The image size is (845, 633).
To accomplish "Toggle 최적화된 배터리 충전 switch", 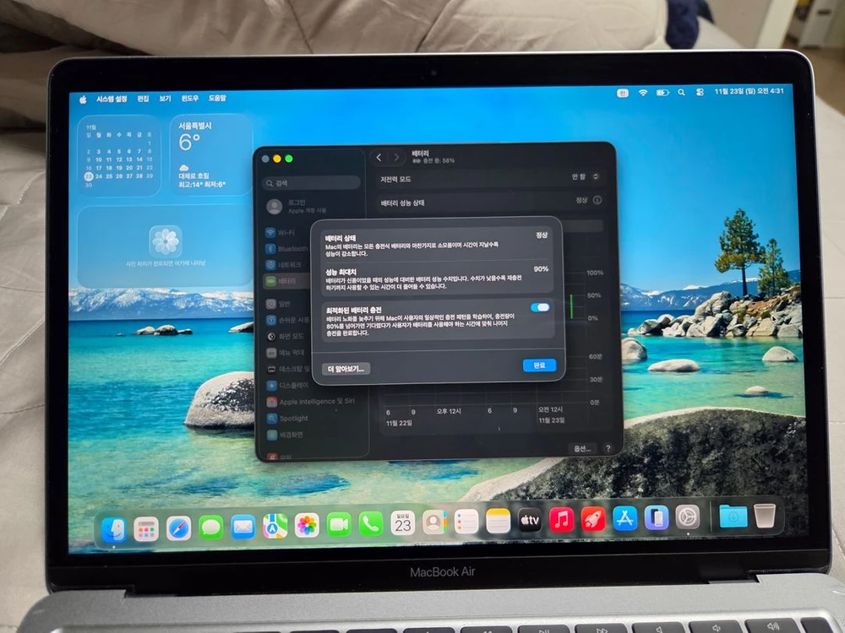I will [540, 307].
